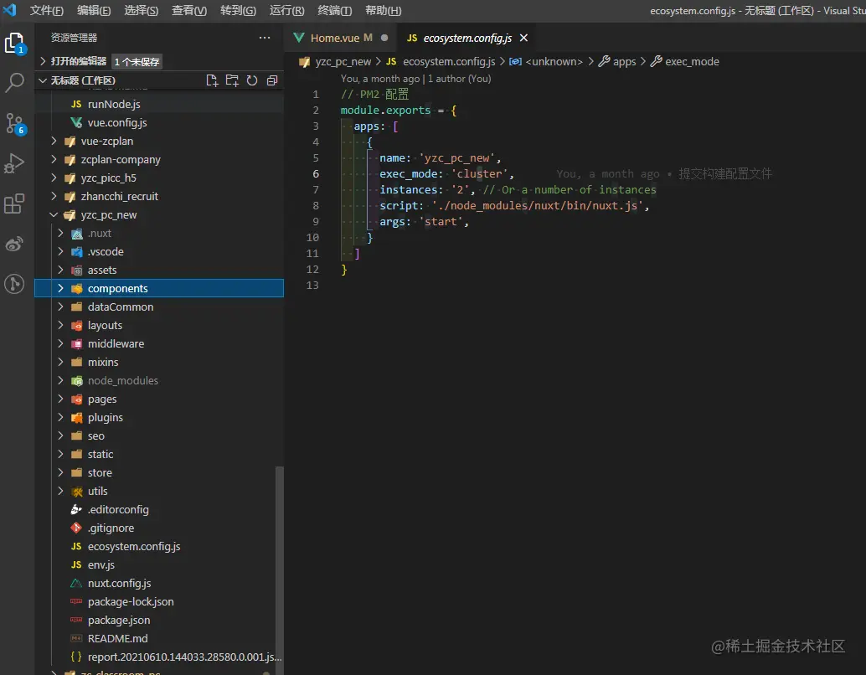Expand the plugins folder
This screenshot has height=675, width=866.
point(106,417)
